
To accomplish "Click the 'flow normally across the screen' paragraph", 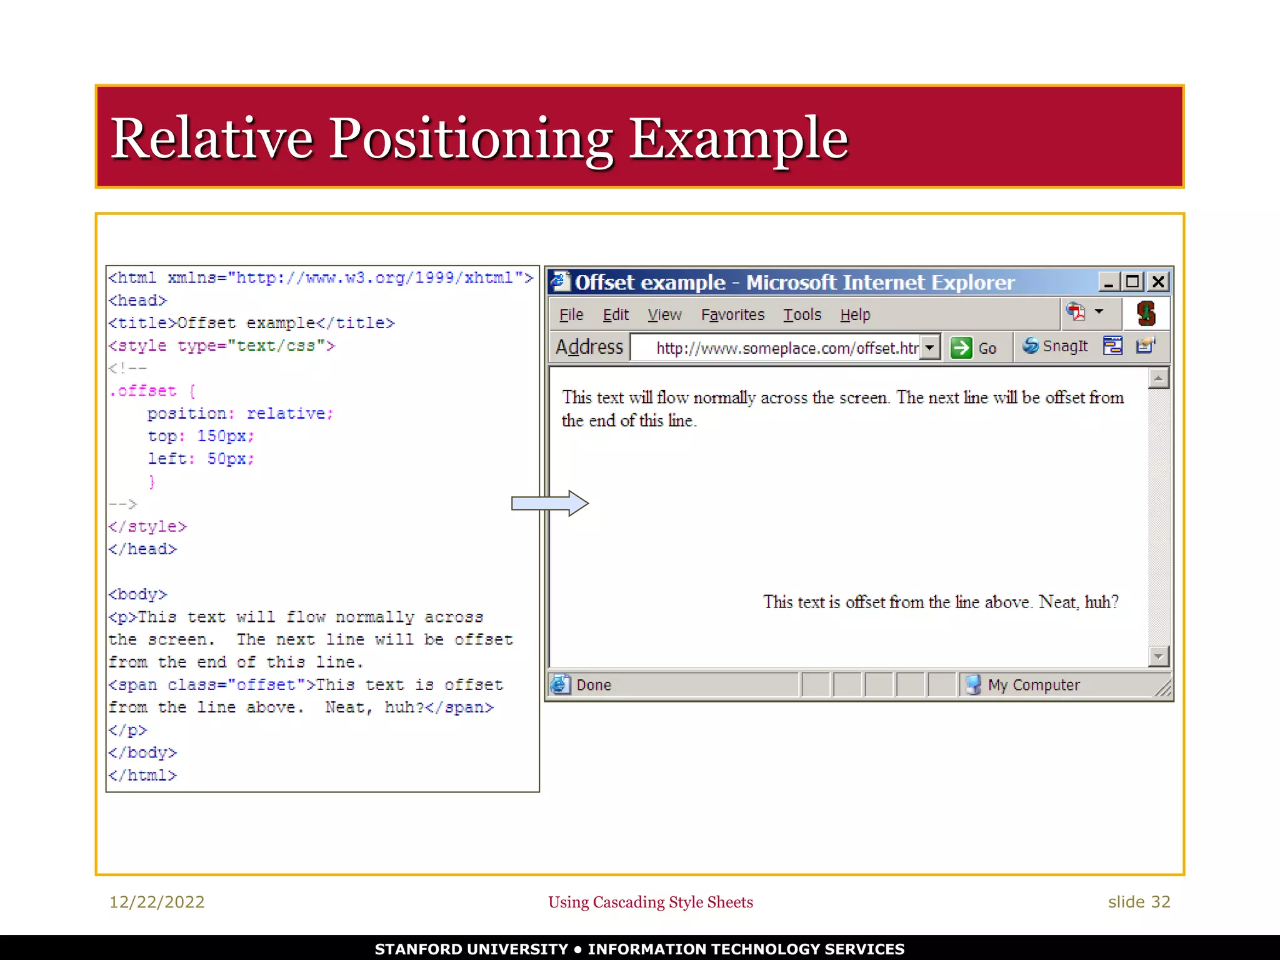I will click(x=842, y=409).
